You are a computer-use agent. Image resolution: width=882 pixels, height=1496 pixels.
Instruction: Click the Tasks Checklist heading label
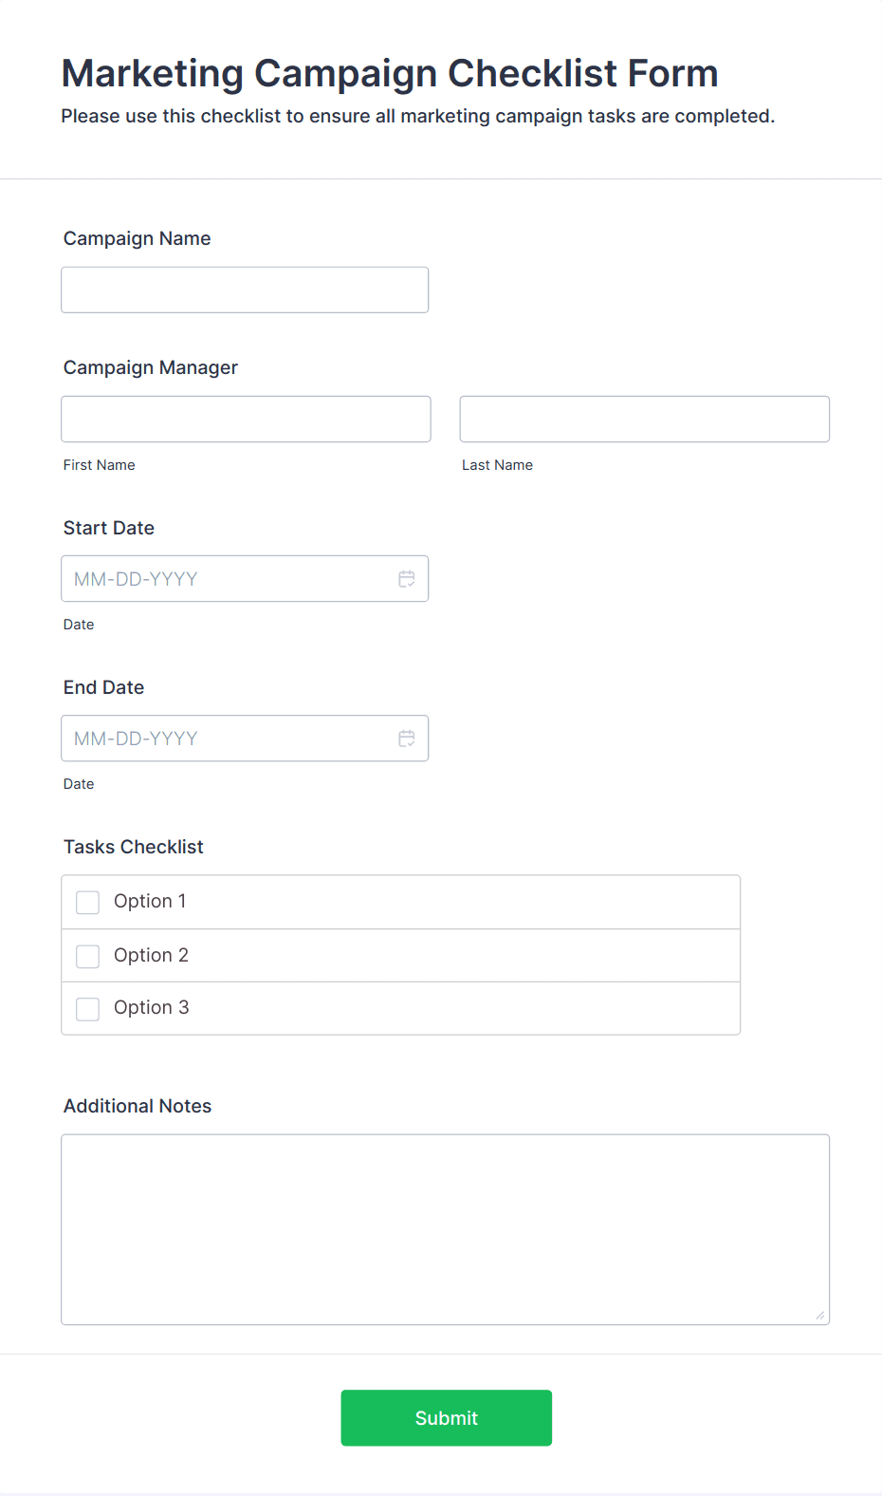(134, 847)
